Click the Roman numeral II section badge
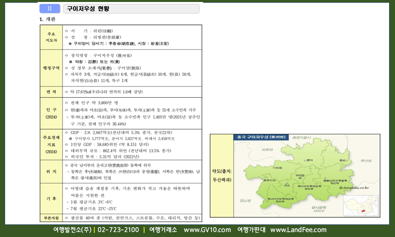 [50, 9]
